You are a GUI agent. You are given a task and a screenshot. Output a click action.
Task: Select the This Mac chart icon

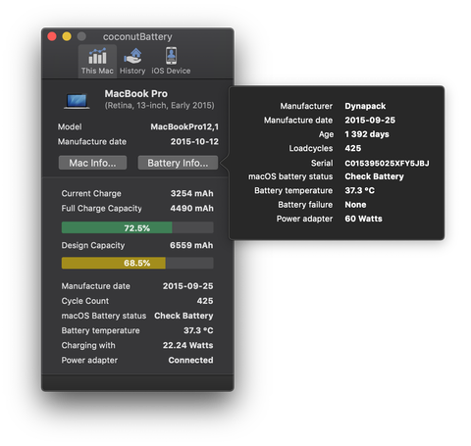tap(97, 56)
